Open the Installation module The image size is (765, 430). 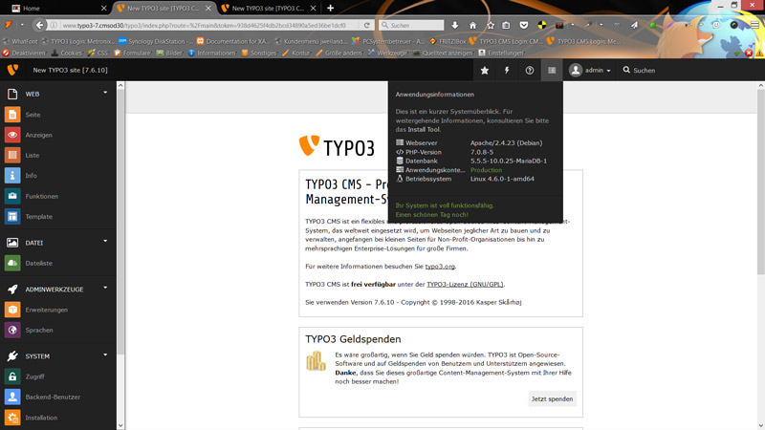tap(41, 418)
